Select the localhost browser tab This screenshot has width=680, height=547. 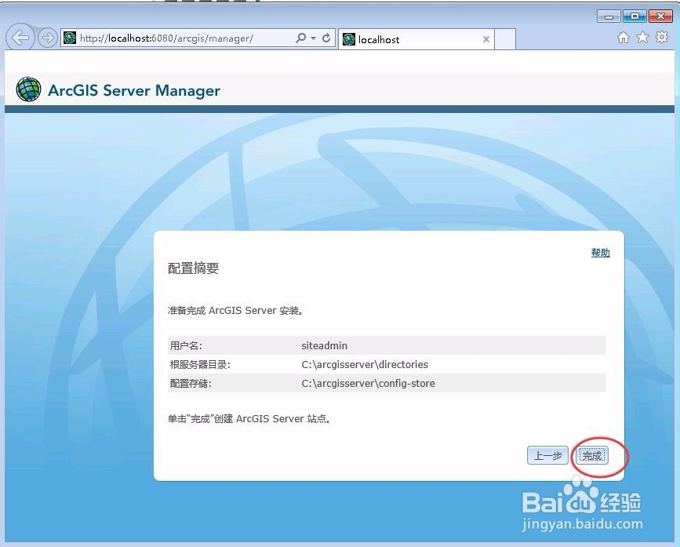click(x=416, y=39)
